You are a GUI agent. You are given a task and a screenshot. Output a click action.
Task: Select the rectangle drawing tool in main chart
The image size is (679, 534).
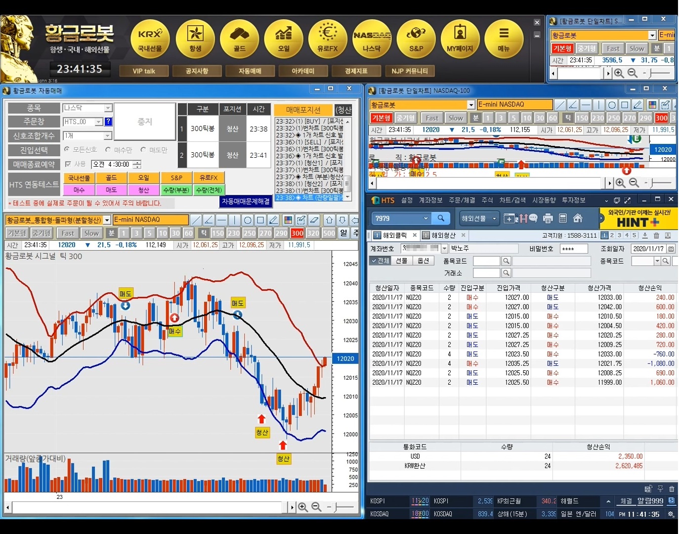(x=260, y=220)
